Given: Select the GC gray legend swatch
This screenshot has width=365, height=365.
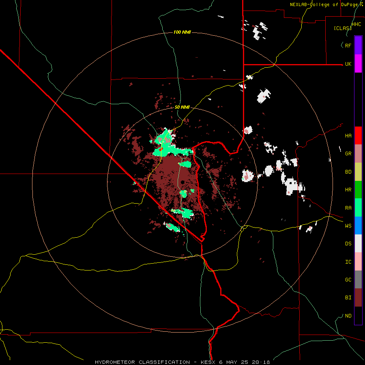Looking at the screenshot, I should pos(358,279).
